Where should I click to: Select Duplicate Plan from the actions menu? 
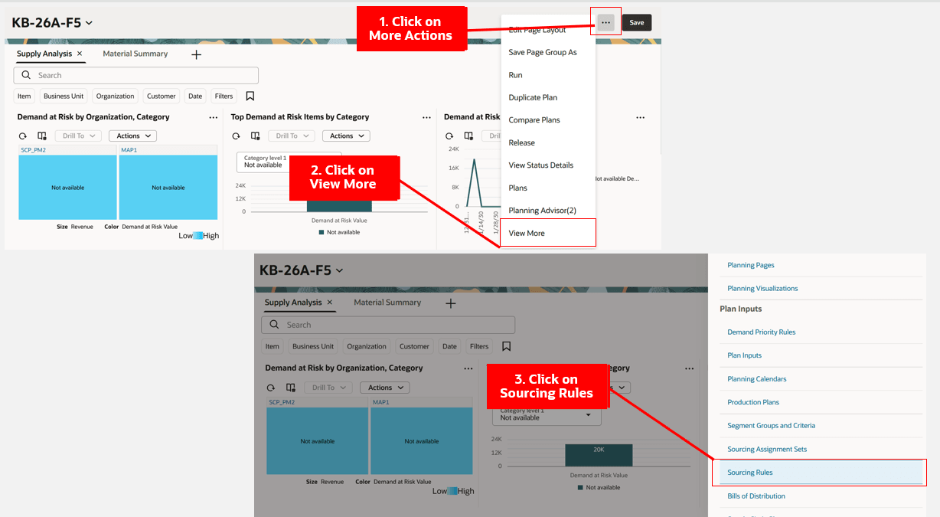click(x=535, y=97)
